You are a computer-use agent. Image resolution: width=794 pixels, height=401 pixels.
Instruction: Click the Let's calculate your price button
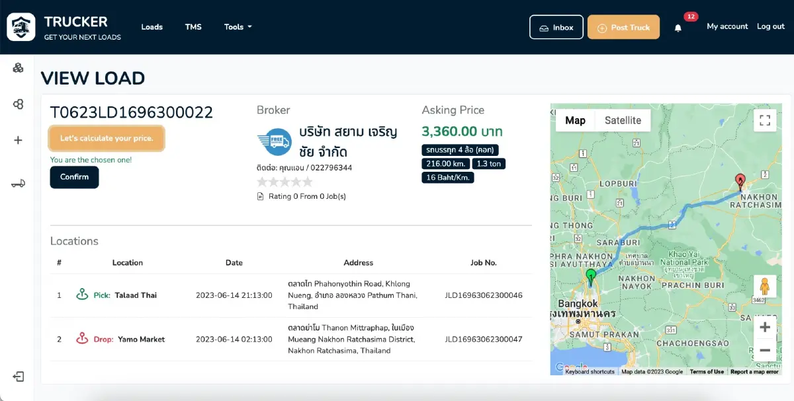[x=107, y=138]
